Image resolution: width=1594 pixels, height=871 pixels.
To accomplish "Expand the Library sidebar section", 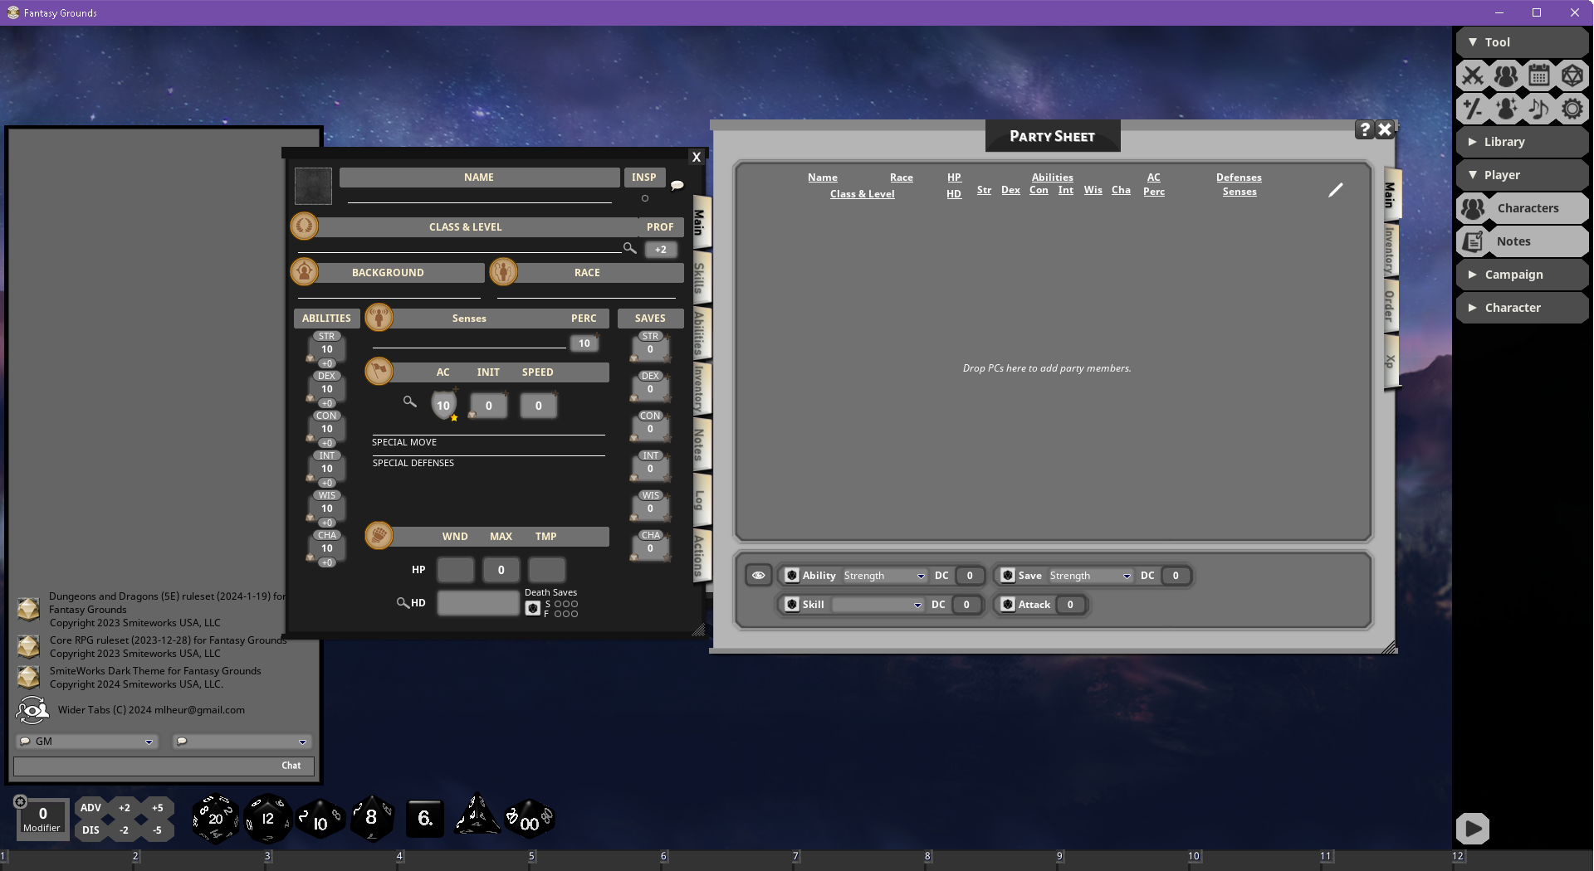I will click(x=1523, y=142).
